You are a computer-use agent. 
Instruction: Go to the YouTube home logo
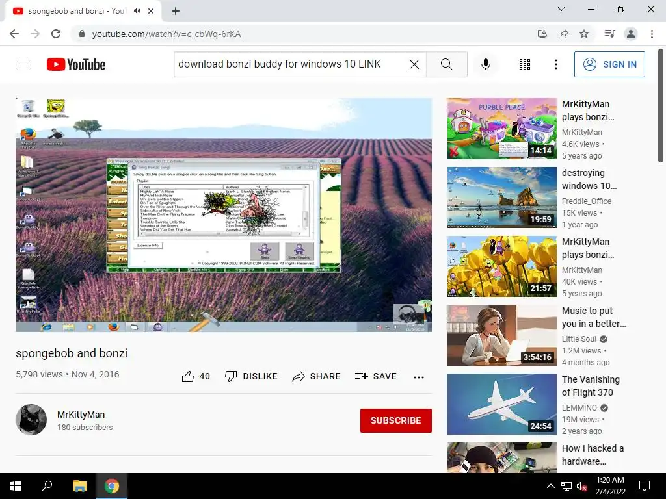pos(76,64)
